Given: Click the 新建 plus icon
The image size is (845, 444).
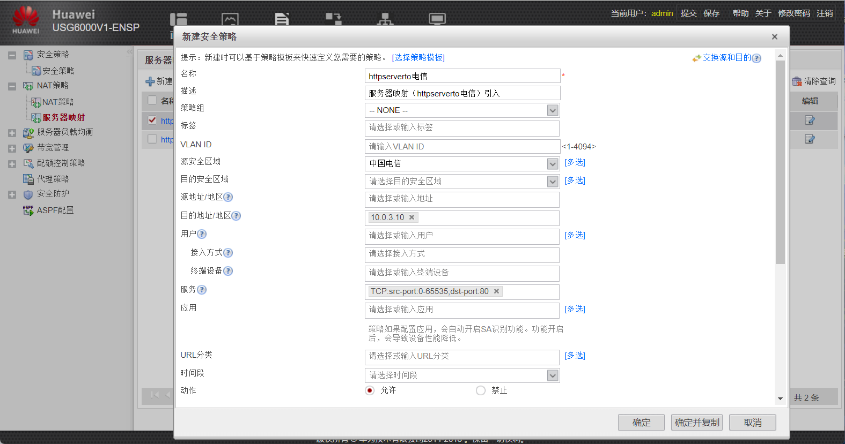Looking at the screenshot, I should pyautogui.click(x=150, y=81).
